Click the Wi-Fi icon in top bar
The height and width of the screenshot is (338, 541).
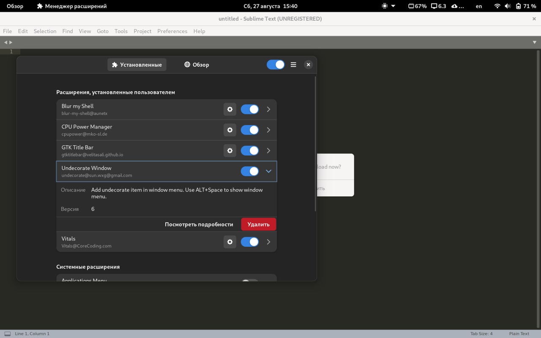click(497, 6)
